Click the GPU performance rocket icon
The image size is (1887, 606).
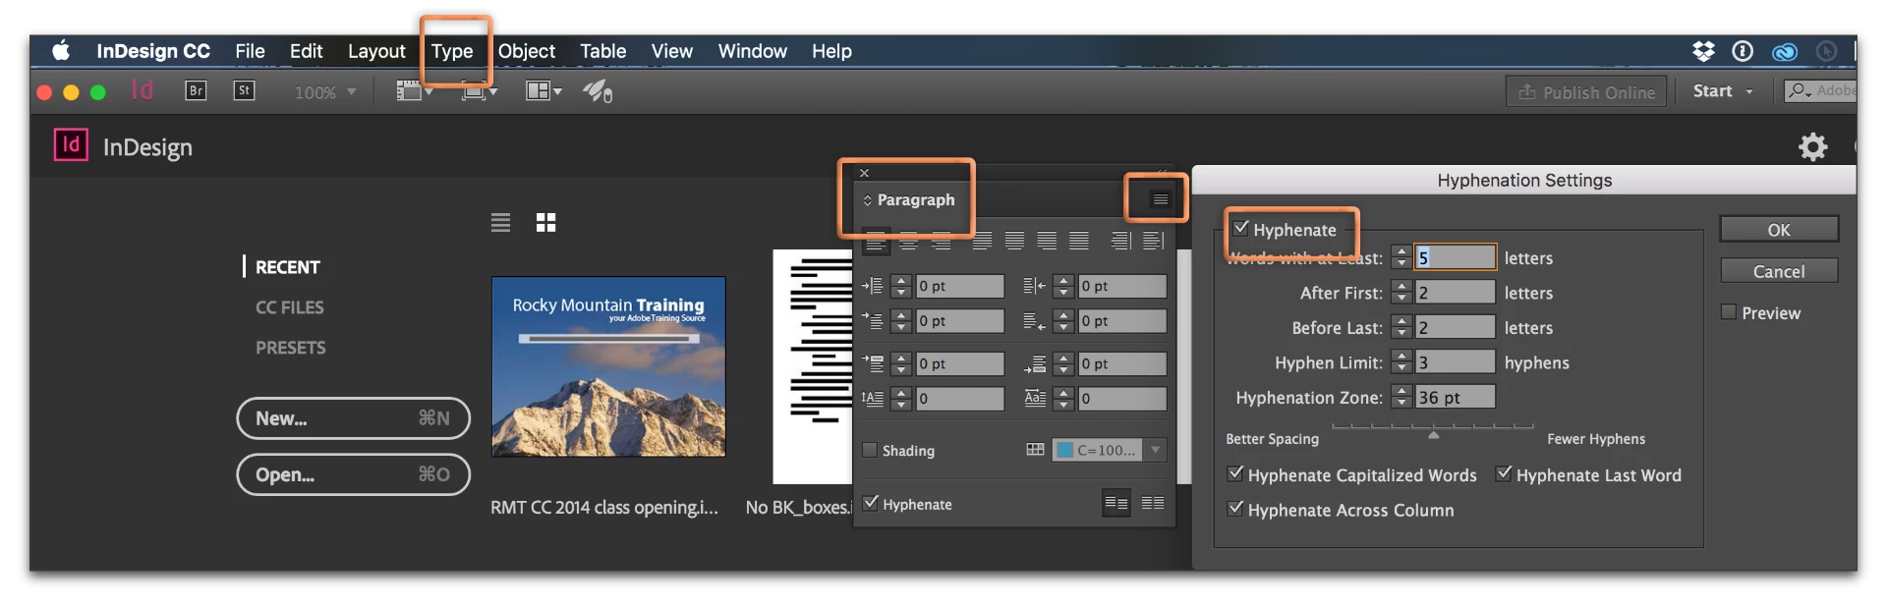tap(598, 91)
